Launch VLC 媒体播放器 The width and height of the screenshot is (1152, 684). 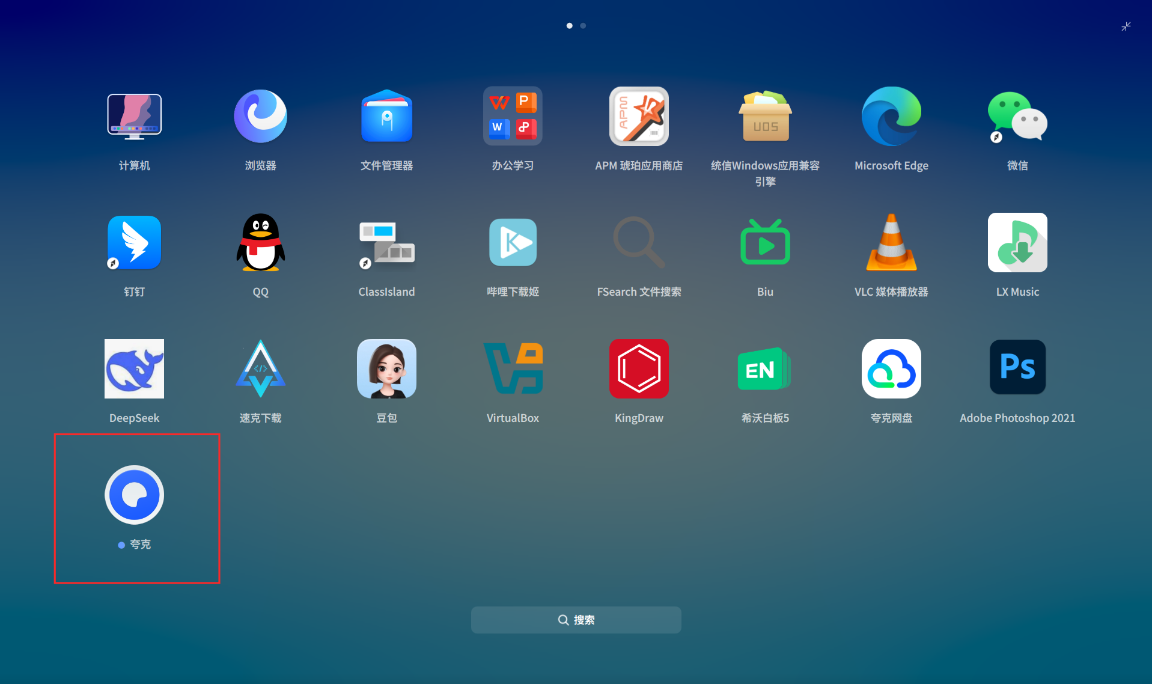tap(891, 243)
